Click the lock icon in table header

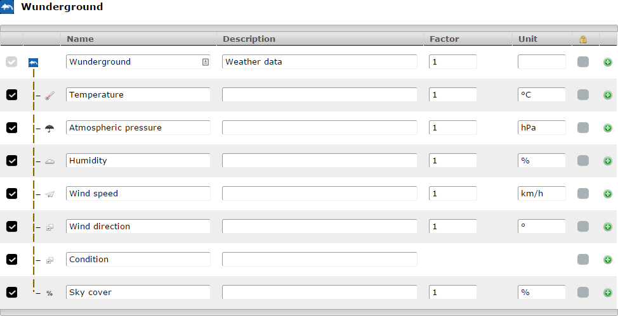tap(583, 39)
